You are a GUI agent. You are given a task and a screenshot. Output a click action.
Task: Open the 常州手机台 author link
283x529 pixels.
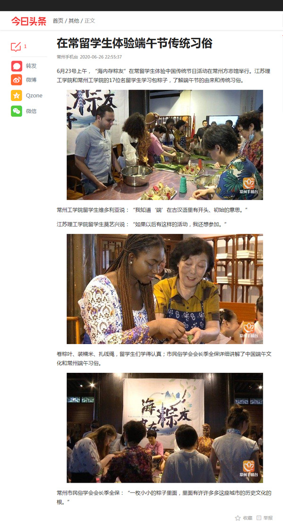(x=68, y=57)
